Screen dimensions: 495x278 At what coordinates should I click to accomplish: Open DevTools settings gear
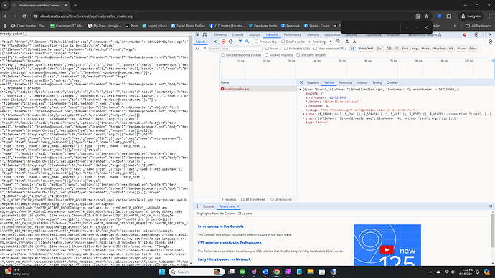476,34
